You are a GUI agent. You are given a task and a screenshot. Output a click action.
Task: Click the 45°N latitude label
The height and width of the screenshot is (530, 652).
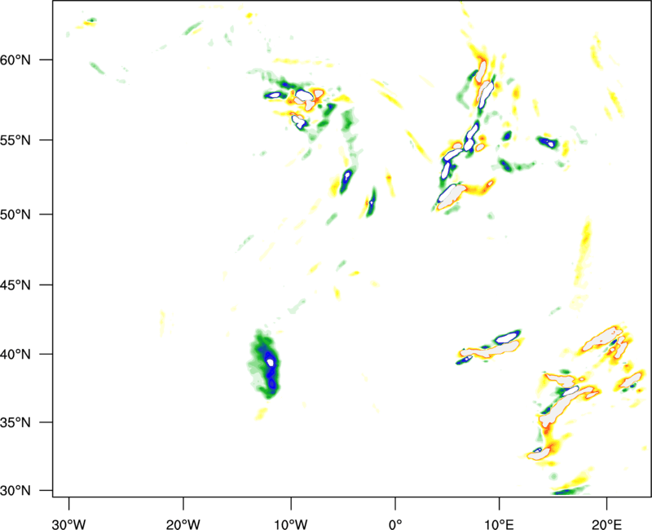click(x=15, y=285)
